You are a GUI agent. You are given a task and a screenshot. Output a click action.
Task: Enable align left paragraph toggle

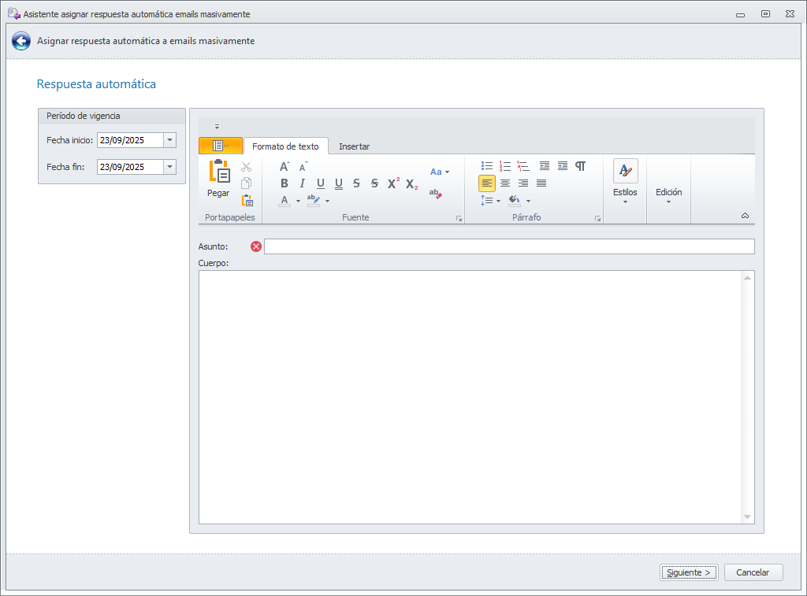(x=487, y=183)
